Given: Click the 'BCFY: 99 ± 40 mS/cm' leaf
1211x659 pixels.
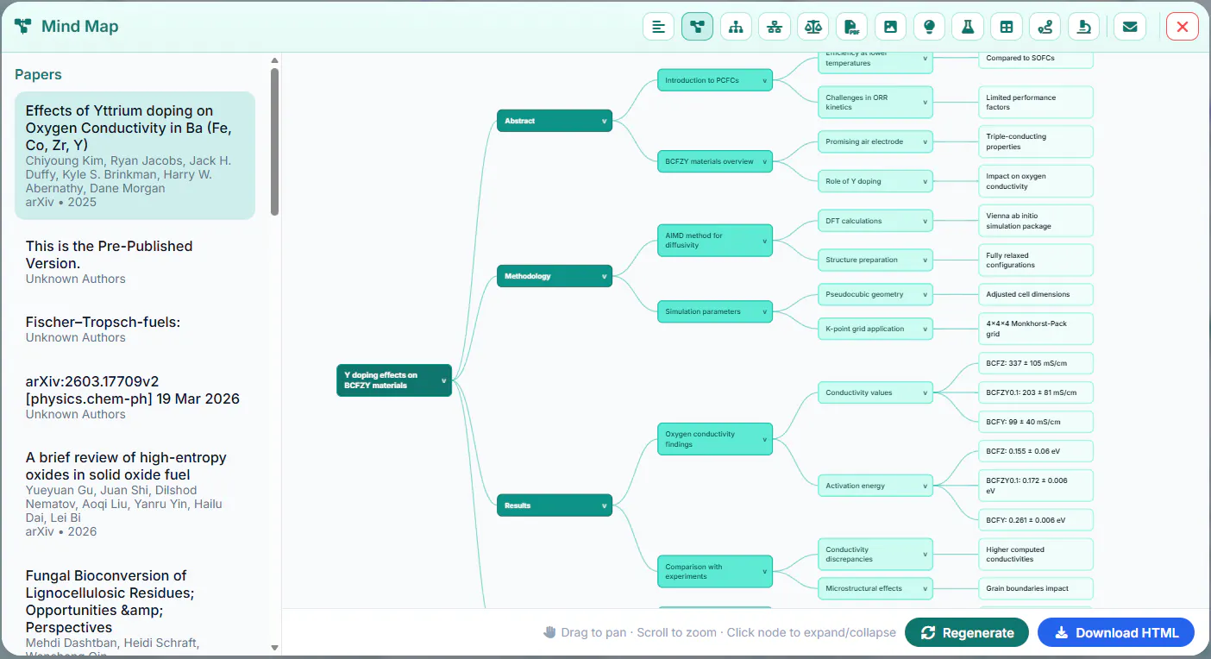Looking at the screenshot, I should point(1035,422).
